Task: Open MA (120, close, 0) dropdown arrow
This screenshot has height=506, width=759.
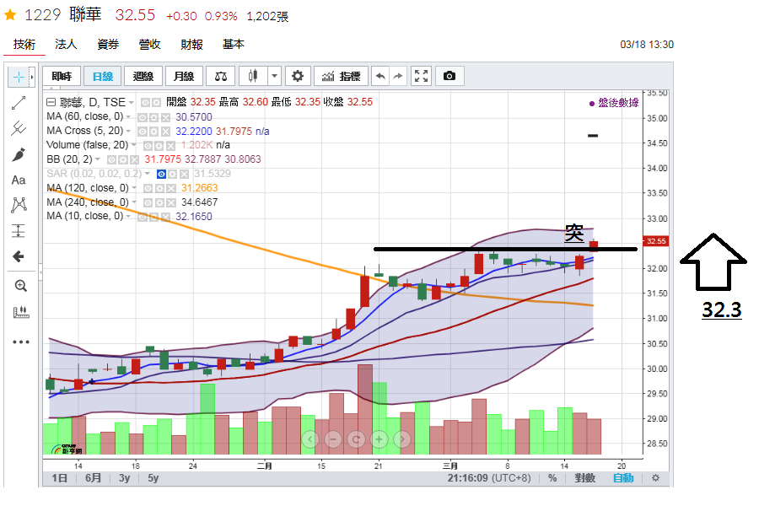Action: point(134,188)
